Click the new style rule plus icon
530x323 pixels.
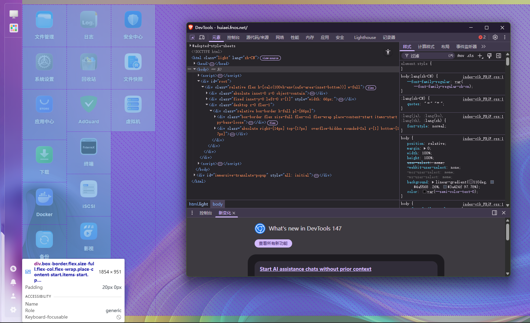(x=480, y=56)
